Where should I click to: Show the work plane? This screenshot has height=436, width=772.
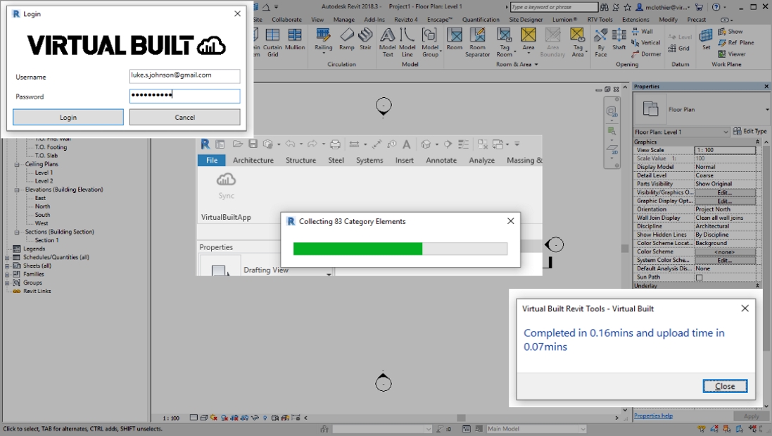point(730,32)
